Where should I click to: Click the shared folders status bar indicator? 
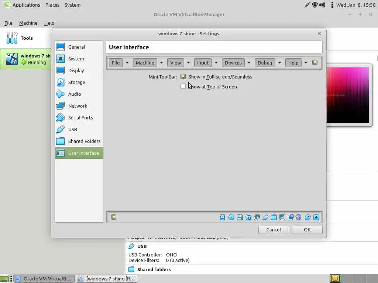pos(274,217)
